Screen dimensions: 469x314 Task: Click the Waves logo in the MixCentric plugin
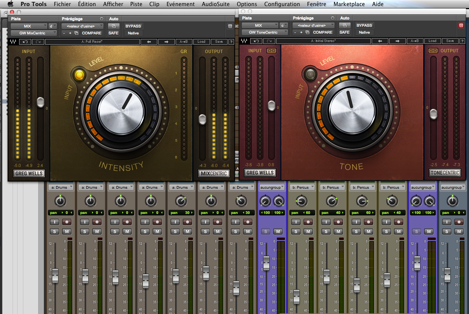coord(13,42)
